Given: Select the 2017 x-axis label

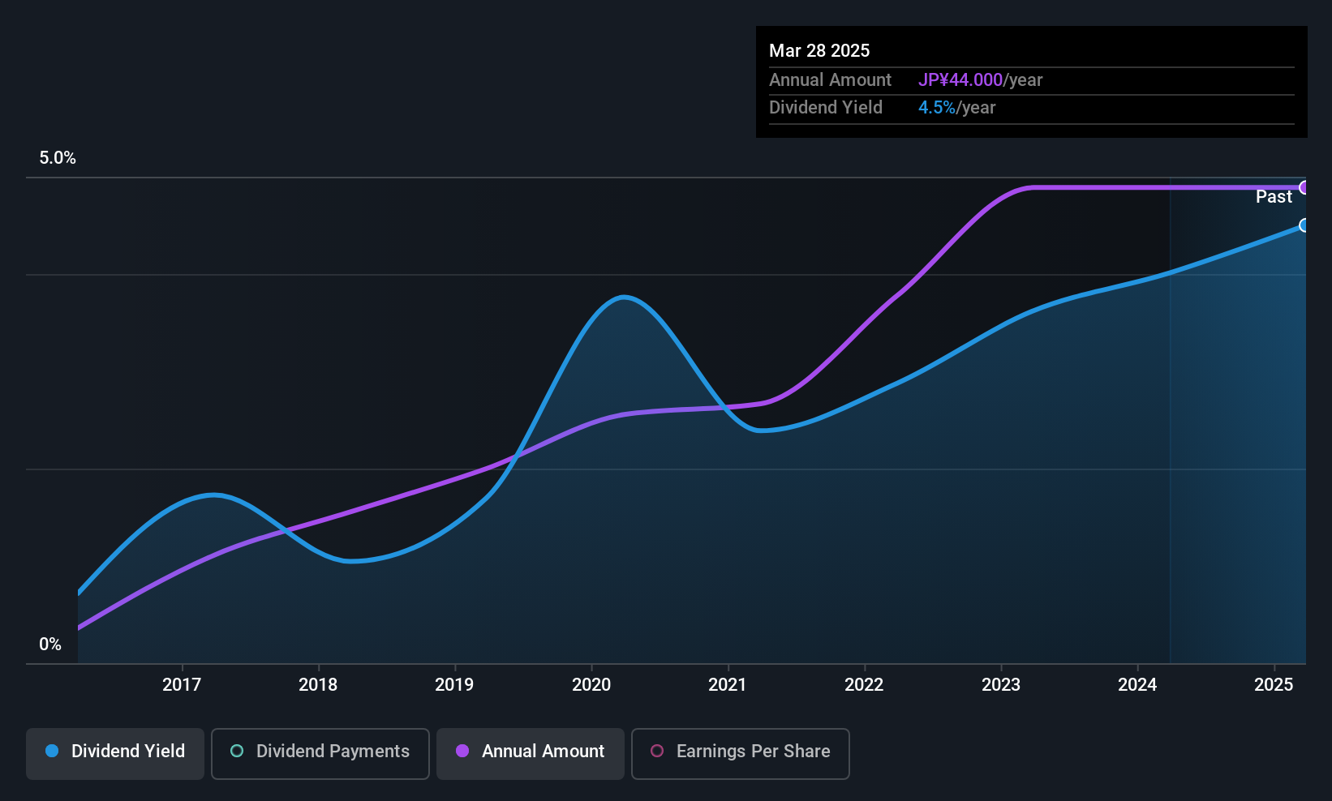Looking at the screenshot, I should click(182, 685).
